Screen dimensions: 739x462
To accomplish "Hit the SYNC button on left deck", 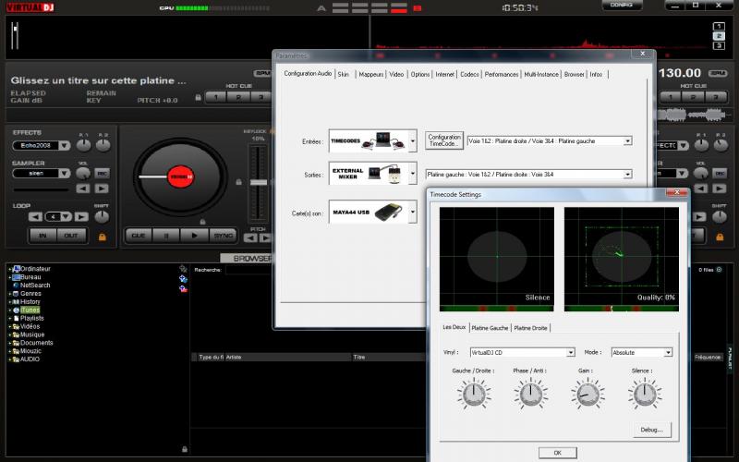I will (x=222, y=236).
